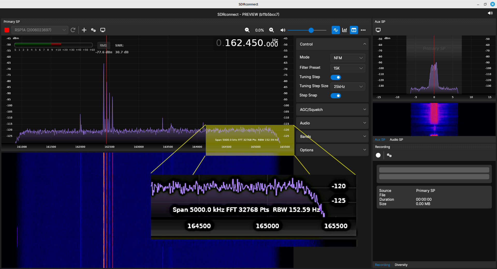Add a new VFO with the plus icon
The width and height of the screenshot is (497, 269).
pos(84,30)
